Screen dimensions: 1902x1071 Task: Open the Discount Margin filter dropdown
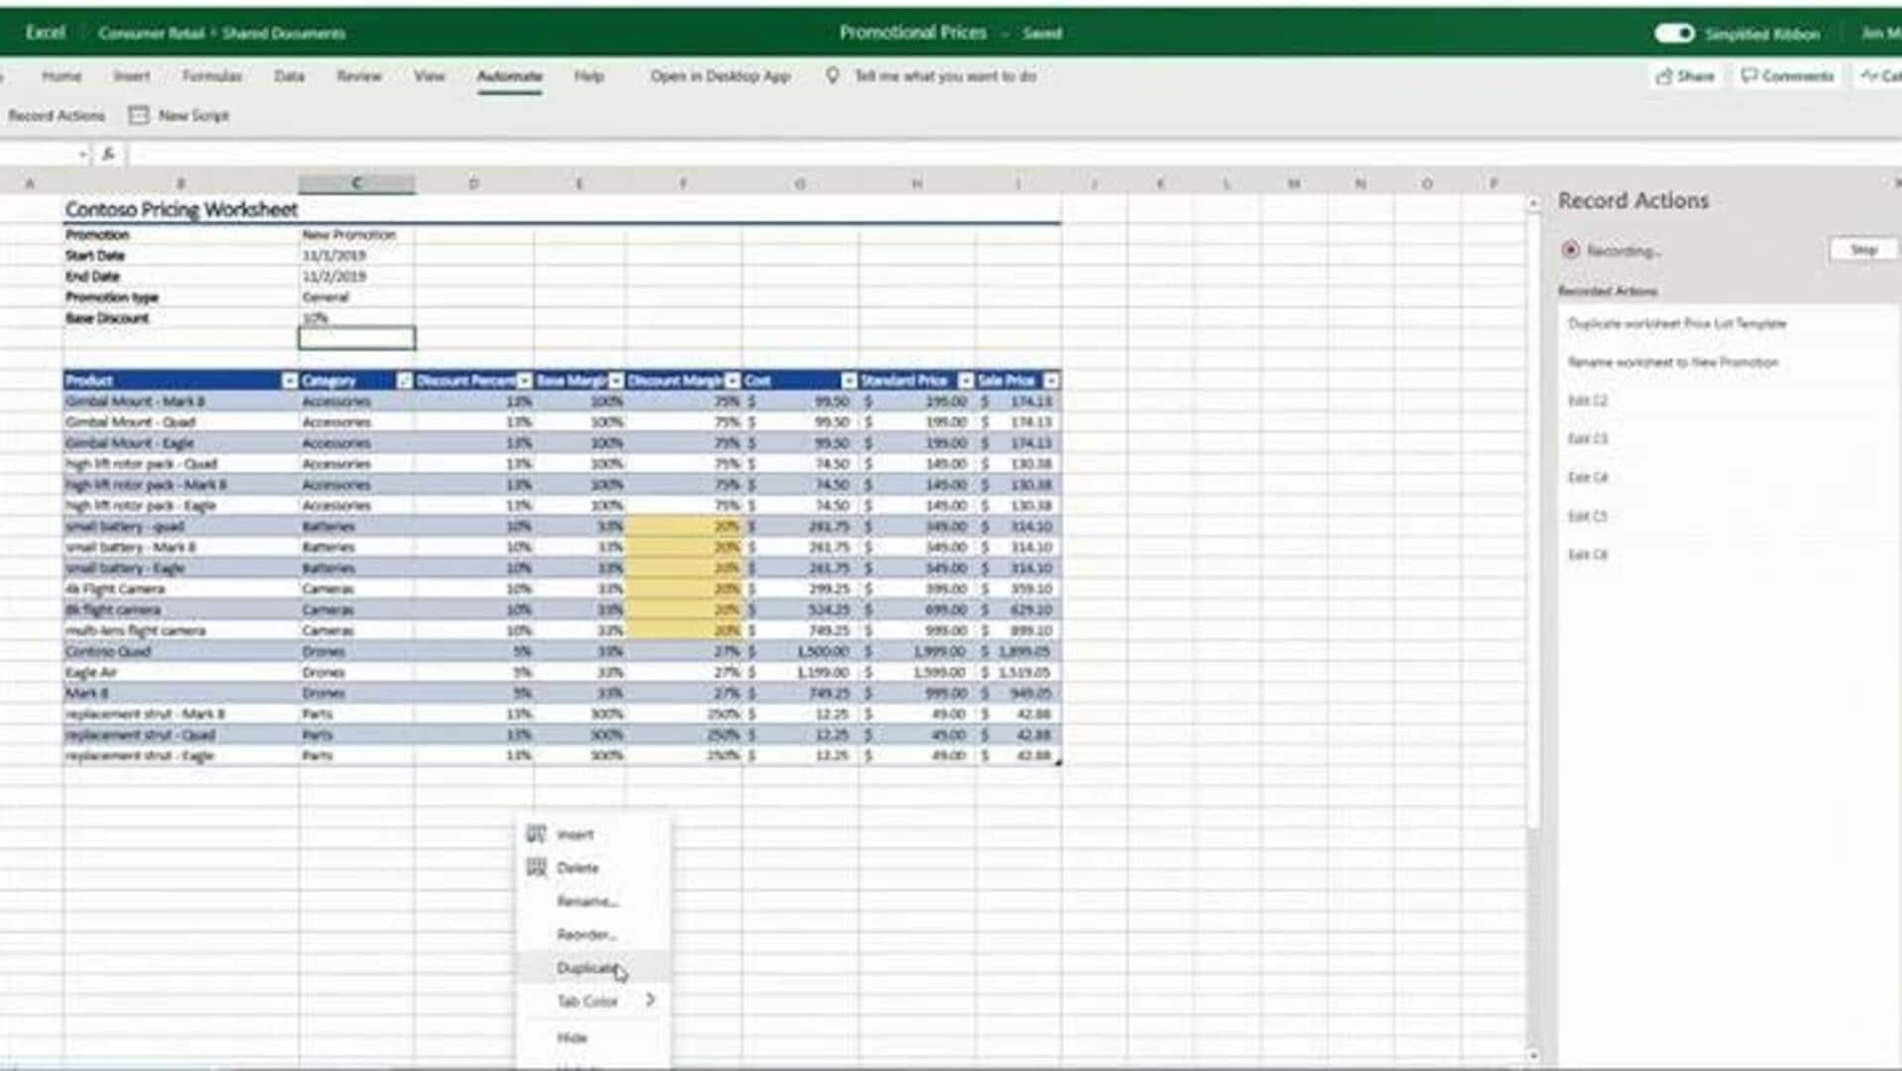732,380
